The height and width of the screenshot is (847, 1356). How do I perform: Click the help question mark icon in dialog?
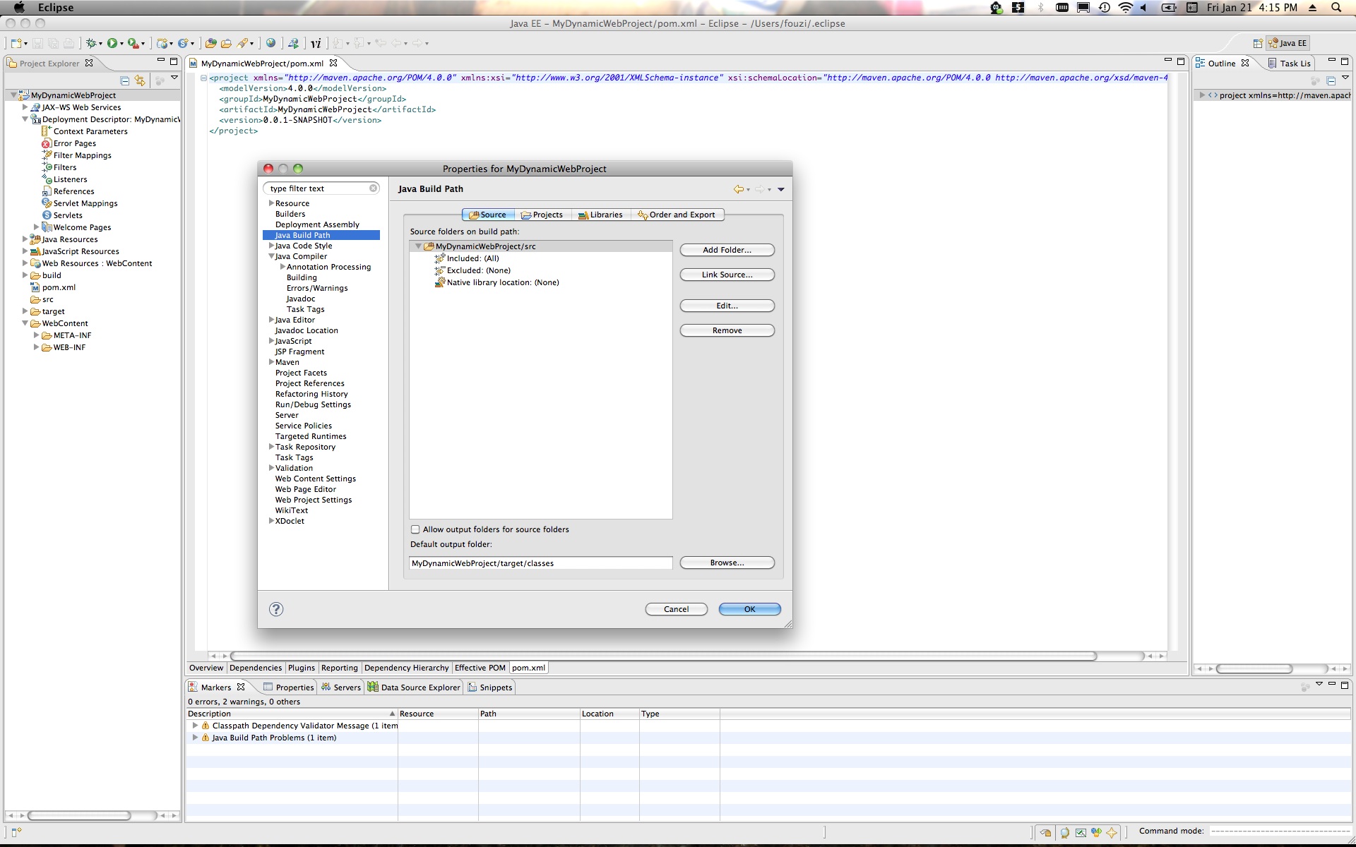pyautogui.click(x=276, y=609)
